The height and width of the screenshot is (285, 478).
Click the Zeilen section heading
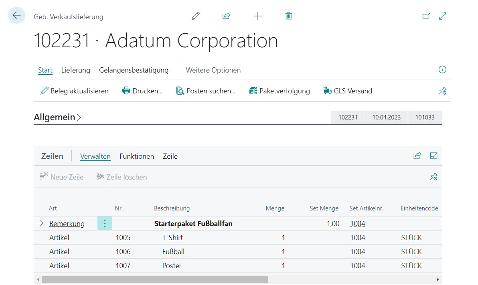click(x=52, y=156)
